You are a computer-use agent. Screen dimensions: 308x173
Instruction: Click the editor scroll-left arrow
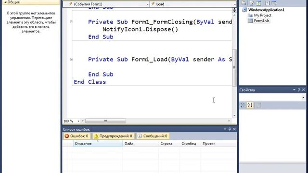coord(83,121)
